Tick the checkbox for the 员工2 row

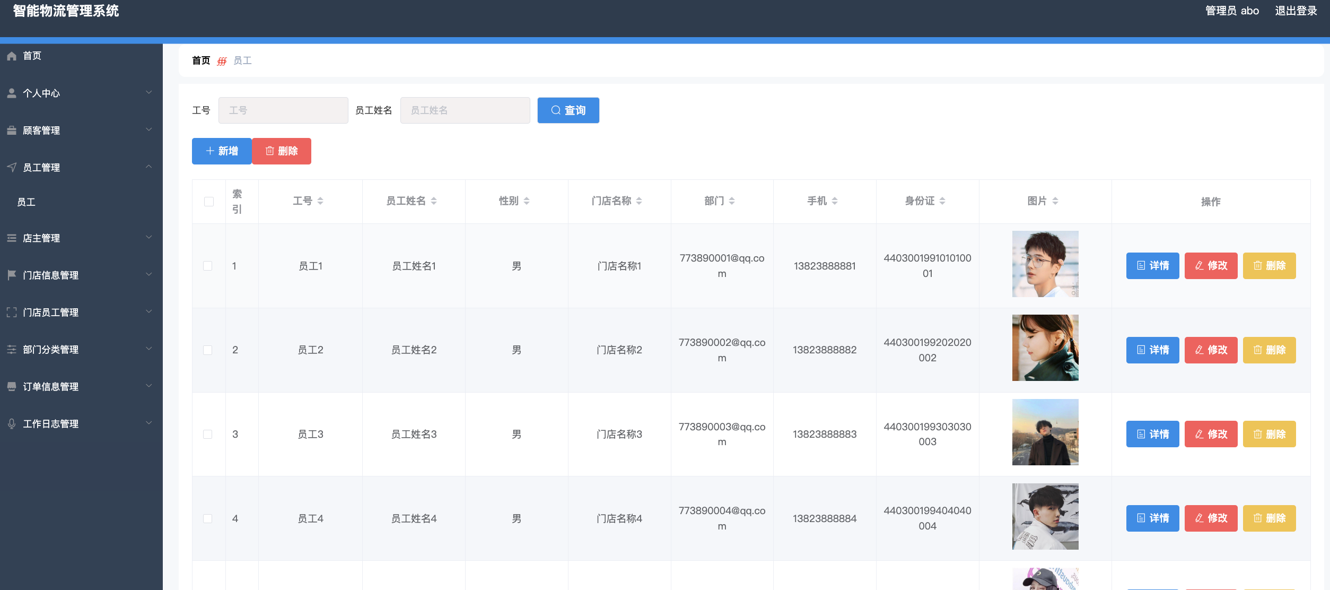click(x=208, y=350)
